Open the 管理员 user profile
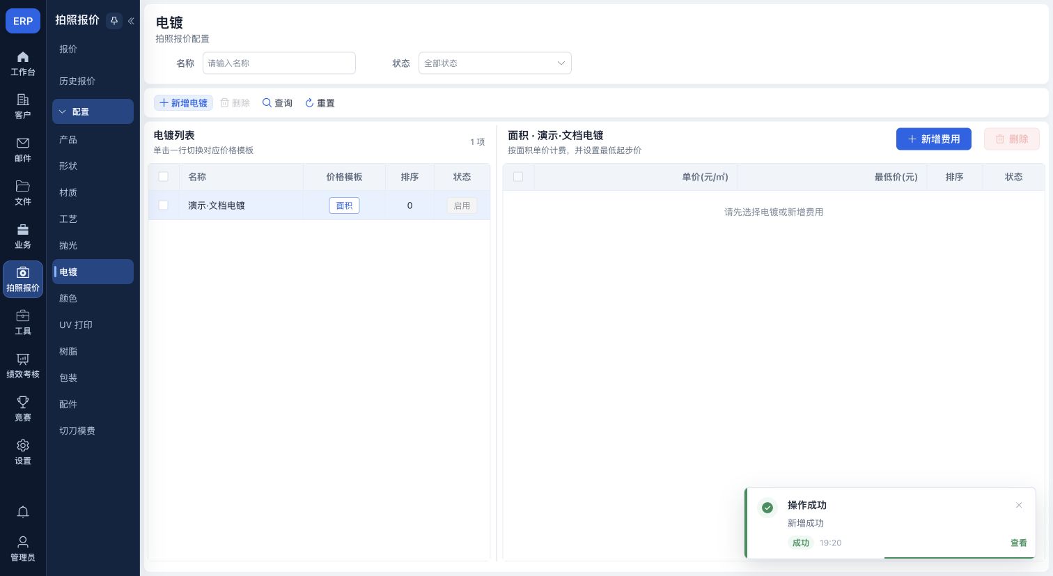 23,549
